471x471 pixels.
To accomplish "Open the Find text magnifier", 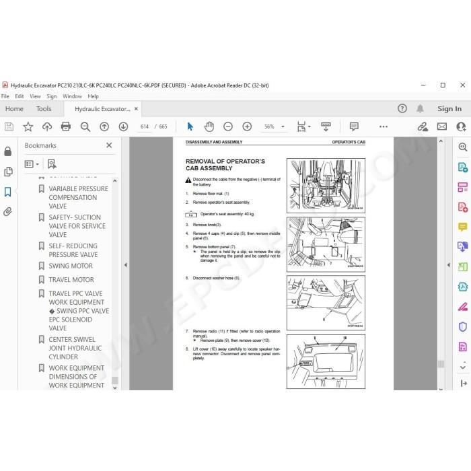I will coord(85,126).
